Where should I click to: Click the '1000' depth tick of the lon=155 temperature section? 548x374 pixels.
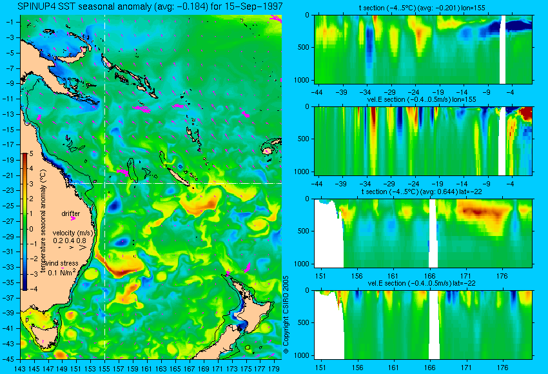pyautogui.click(x=302, y=80)
